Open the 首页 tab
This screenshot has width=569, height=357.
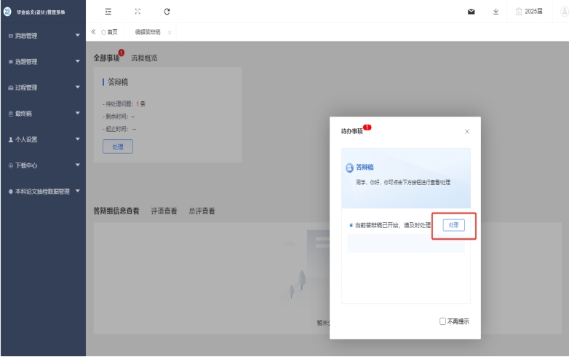tap(109, 32)
